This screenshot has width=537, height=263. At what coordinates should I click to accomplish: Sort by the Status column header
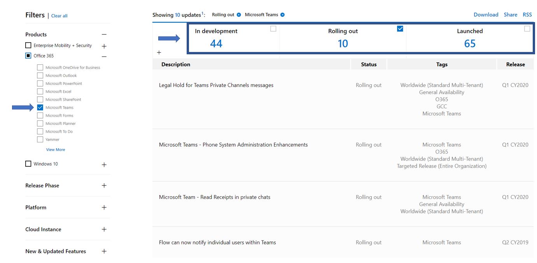[369, 64]
